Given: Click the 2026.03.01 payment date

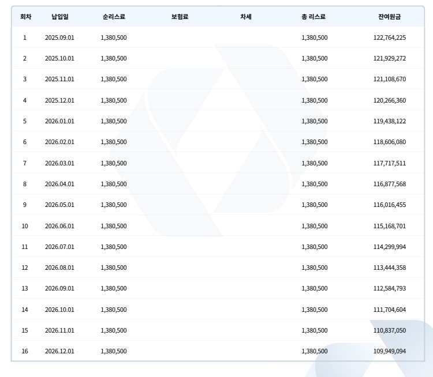Looking at the screenshot, I should (59, 163).
